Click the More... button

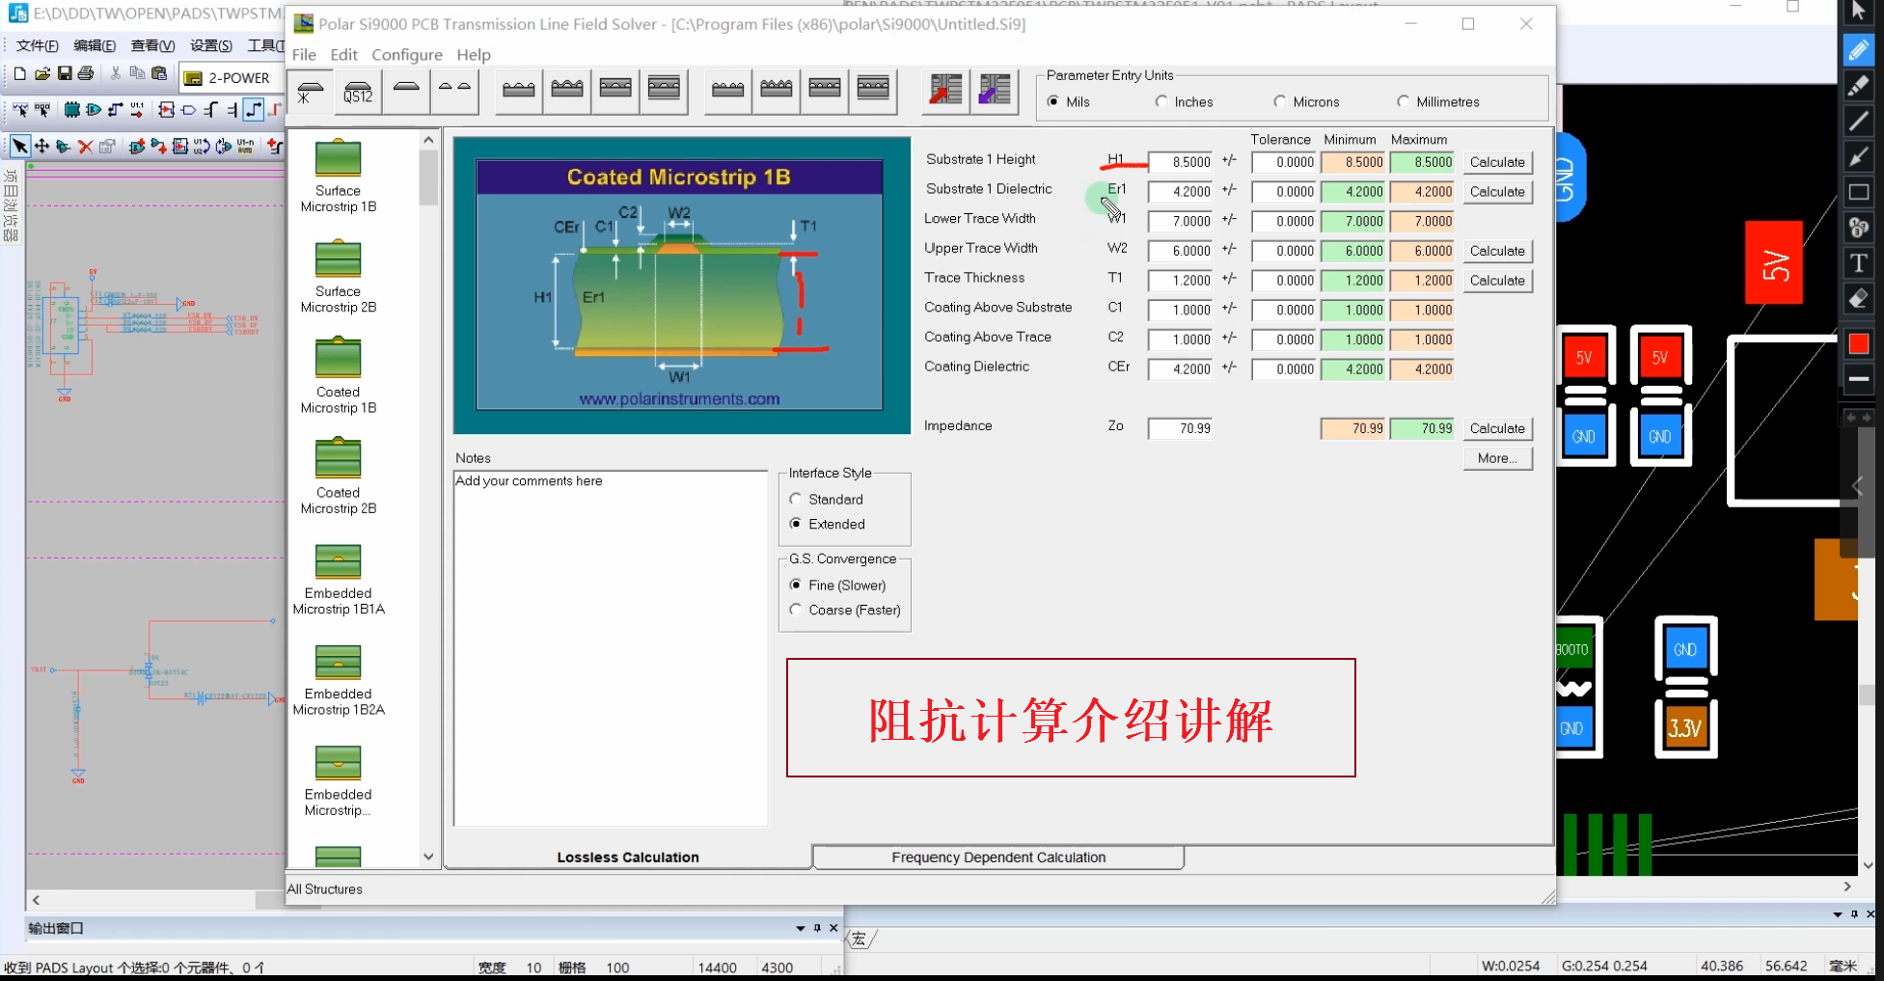point(1497,458)
